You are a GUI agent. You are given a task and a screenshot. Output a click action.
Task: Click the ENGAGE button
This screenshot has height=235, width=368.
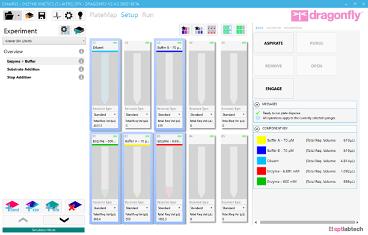click(274, 89)
